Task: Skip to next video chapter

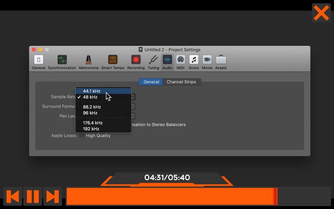Action: 53,196
